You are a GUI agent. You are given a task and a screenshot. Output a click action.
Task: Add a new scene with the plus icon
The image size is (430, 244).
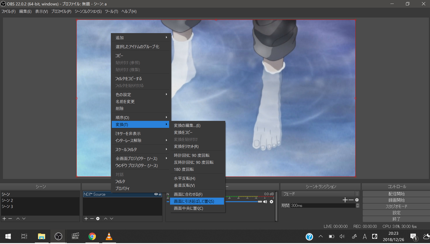coord(4,218)
